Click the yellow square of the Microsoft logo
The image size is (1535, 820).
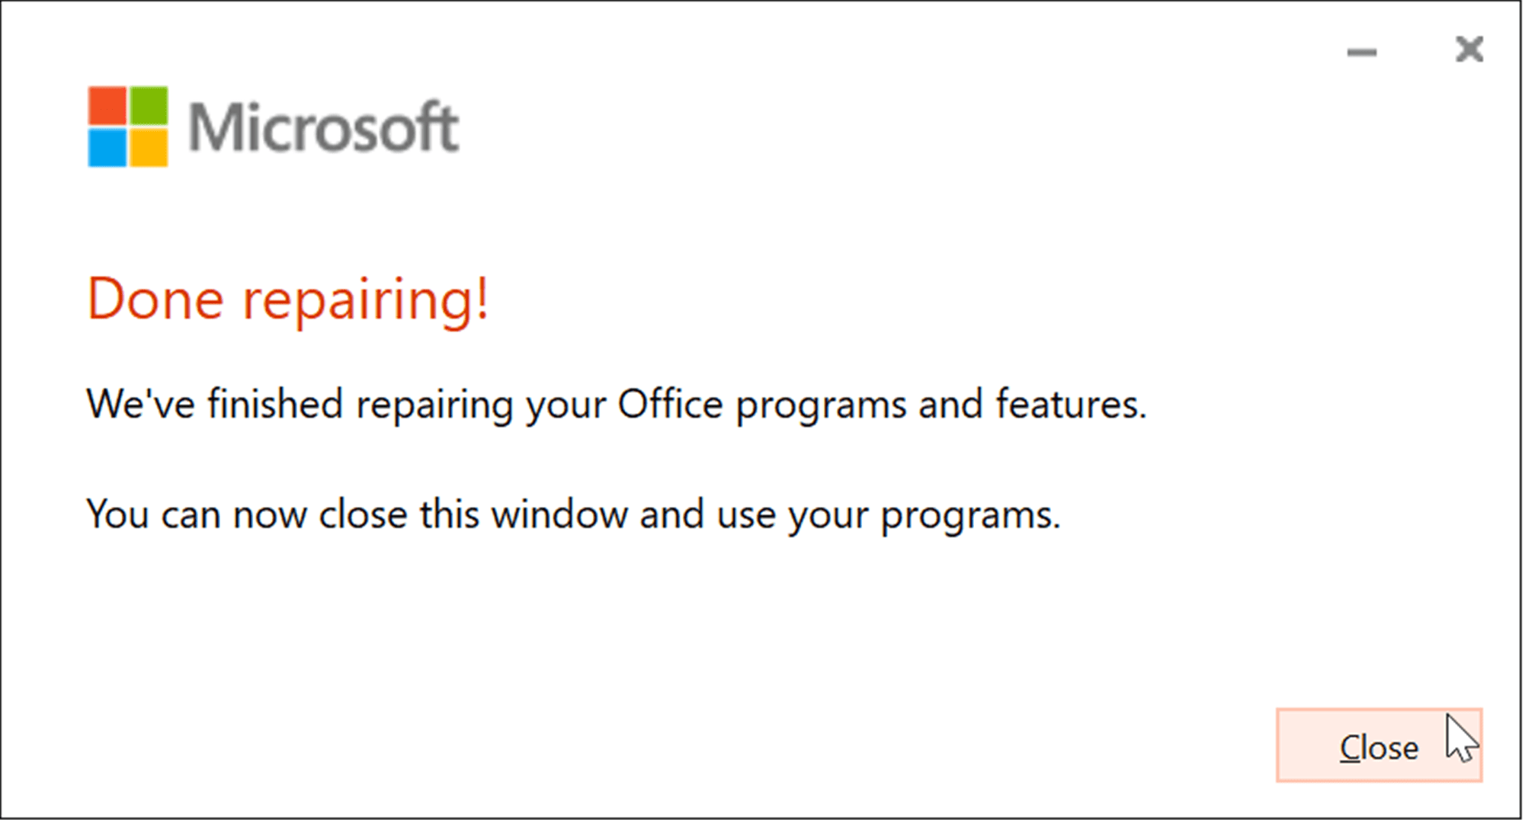click(x=149, y=148)
